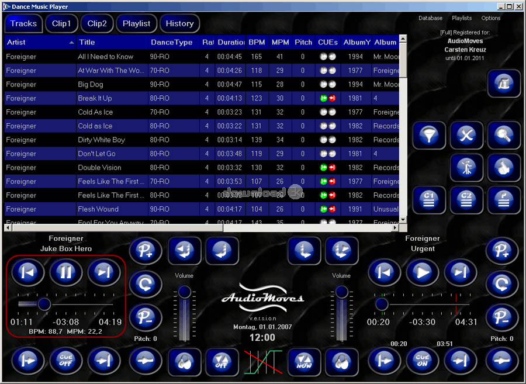Open the magnifying glass search
526x384 pixels.
[x=504, y=136]
